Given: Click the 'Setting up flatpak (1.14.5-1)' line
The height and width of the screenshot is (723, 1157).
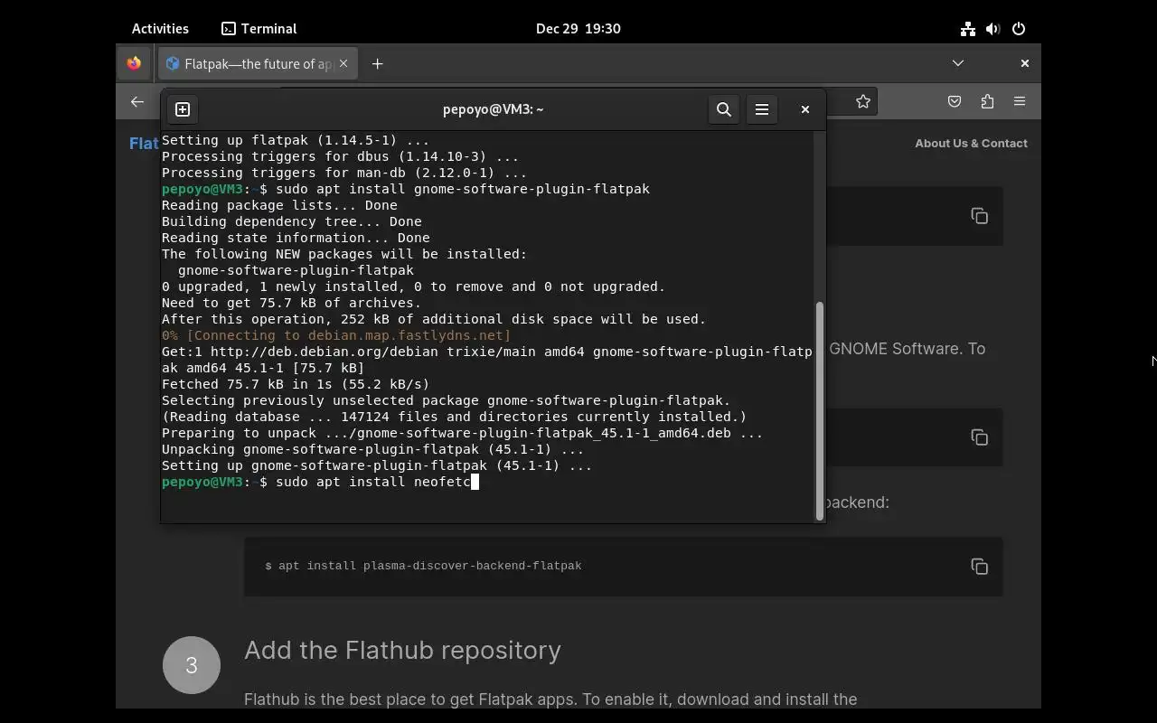Looking at the screenshot, I should pyautogui.click(x=296, y=140).
